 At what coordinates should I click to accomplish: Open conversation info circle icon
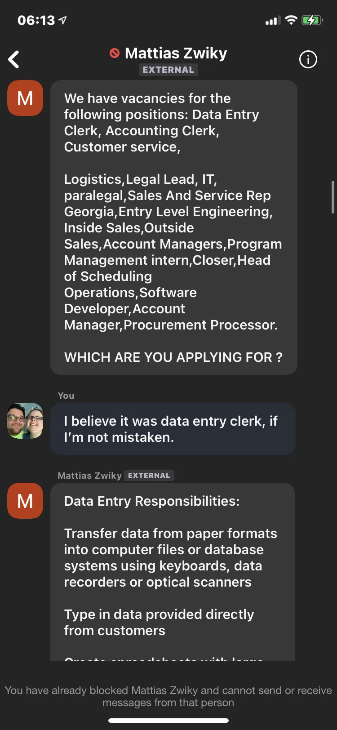[308, 59]
